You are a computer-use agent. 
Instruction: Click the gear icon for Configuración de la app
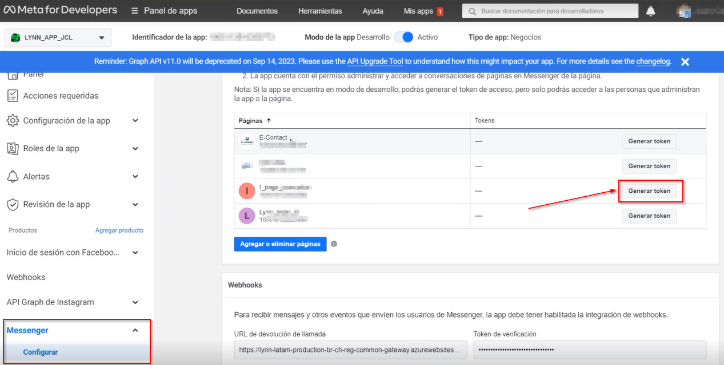click(13, 120)
